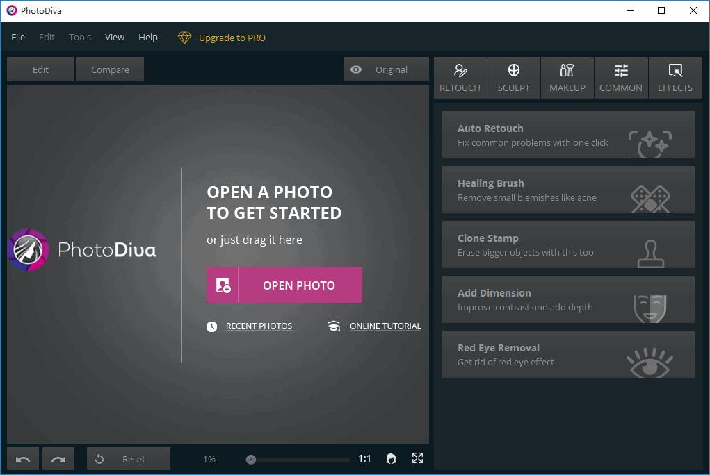Choose the Add Dimension tool

[x=568, y=299]
